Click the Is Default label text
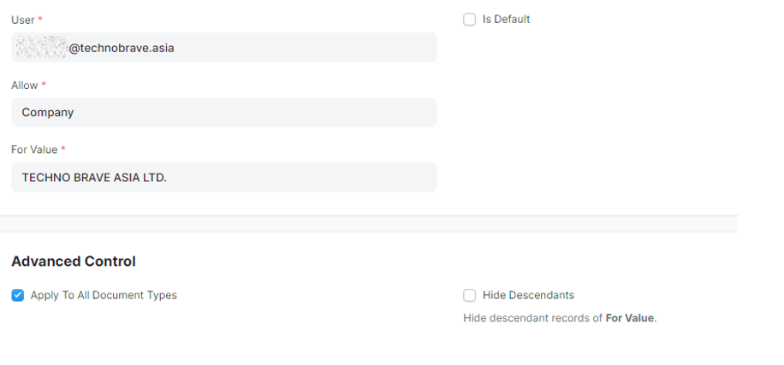The height and width of the screenshot is (365, 784). [x=506, y=20]
